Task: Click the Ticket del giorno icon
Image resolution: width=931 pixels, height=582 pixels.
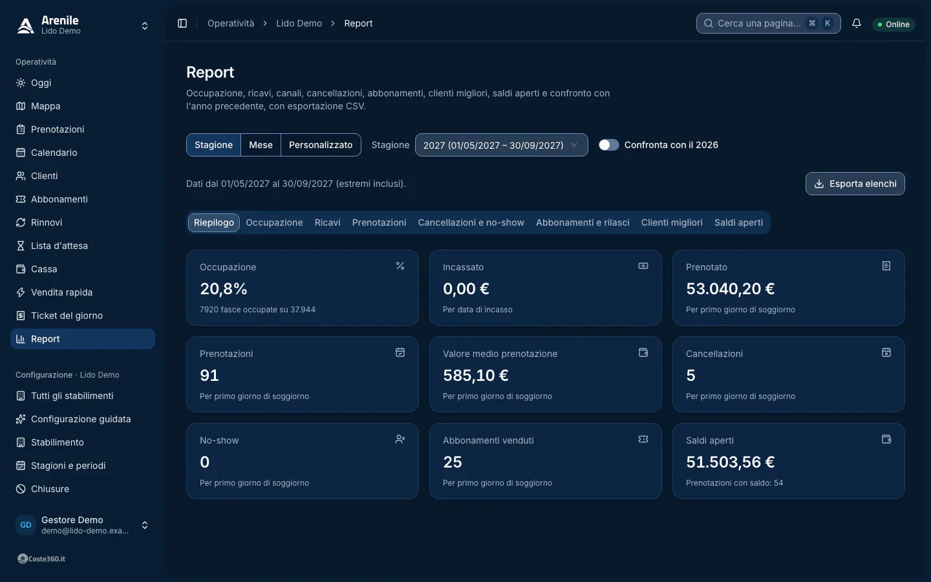Action: pos(21,316)
